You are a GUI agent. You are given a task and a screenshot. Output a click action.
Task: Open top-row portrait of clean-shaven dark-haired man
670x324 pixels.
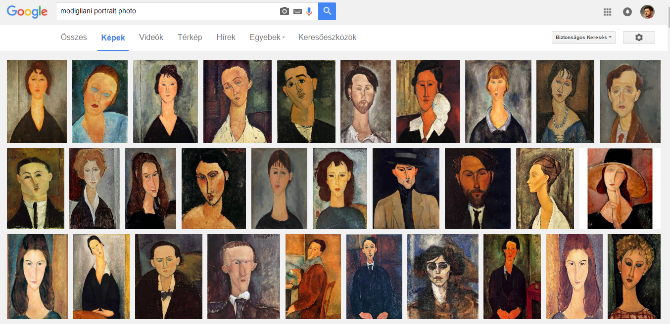coord(306,102)
